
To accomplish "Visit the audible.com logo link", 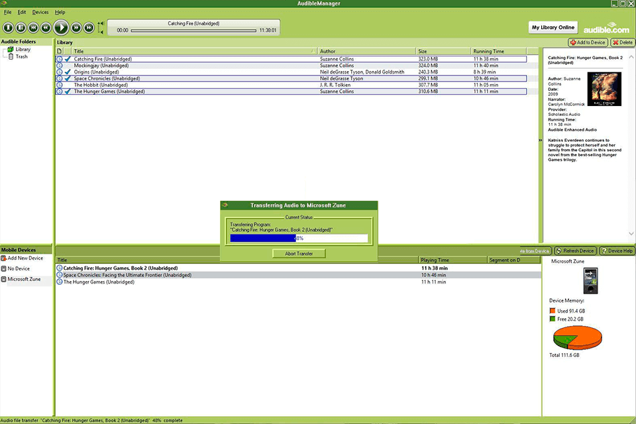I will [606, 28].
